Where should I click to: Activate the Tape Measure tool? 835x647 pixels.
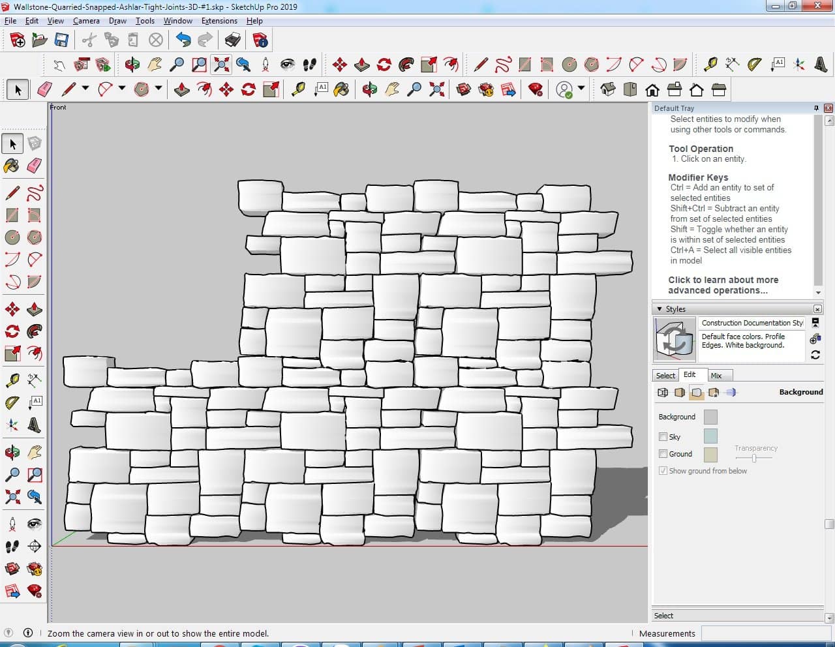(12, 380)
